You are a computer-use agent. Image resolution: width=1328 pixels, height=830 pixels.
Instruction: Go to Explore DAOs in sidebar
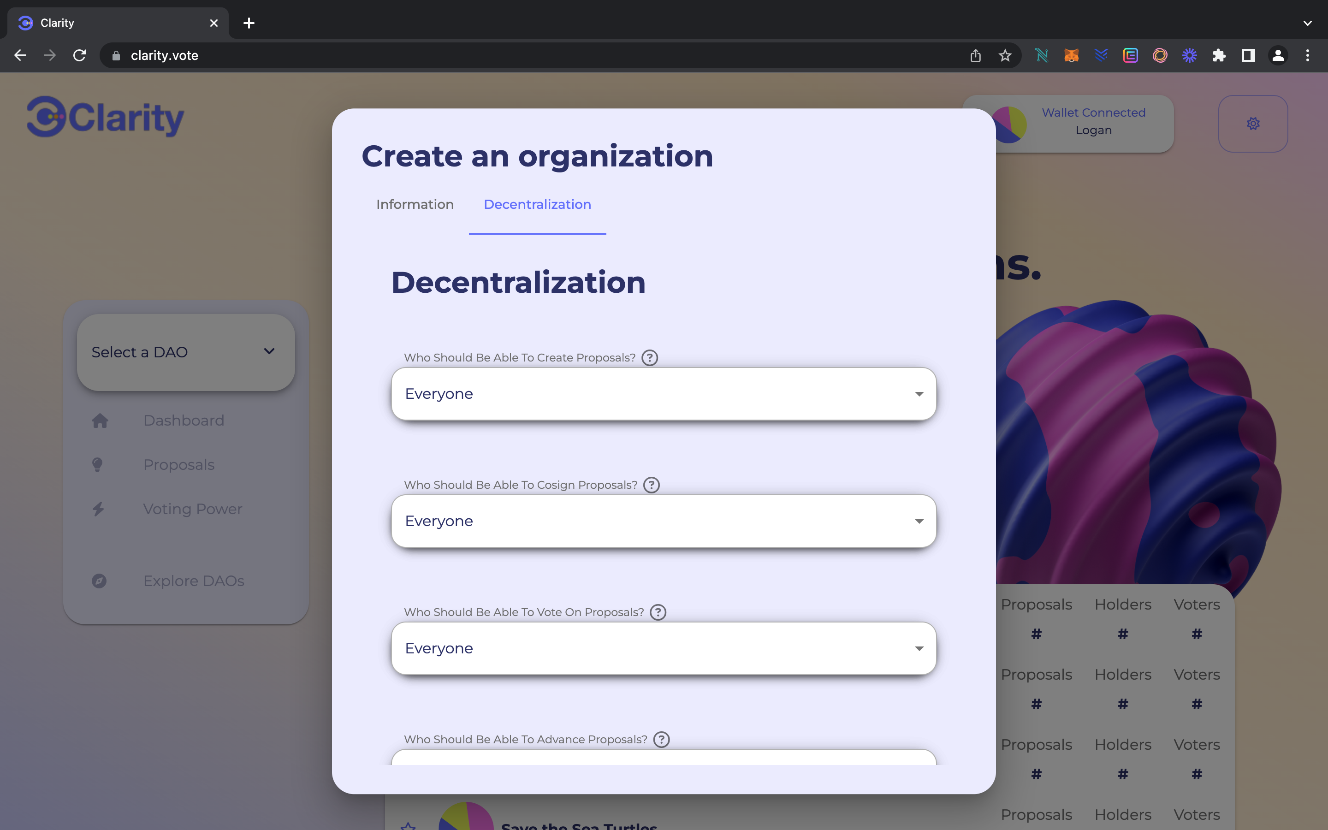click(x=193, y=581)
